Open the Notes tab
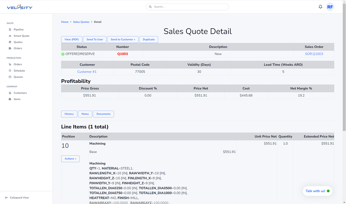Screen dimensions: 346x204 tap(85, 114)
